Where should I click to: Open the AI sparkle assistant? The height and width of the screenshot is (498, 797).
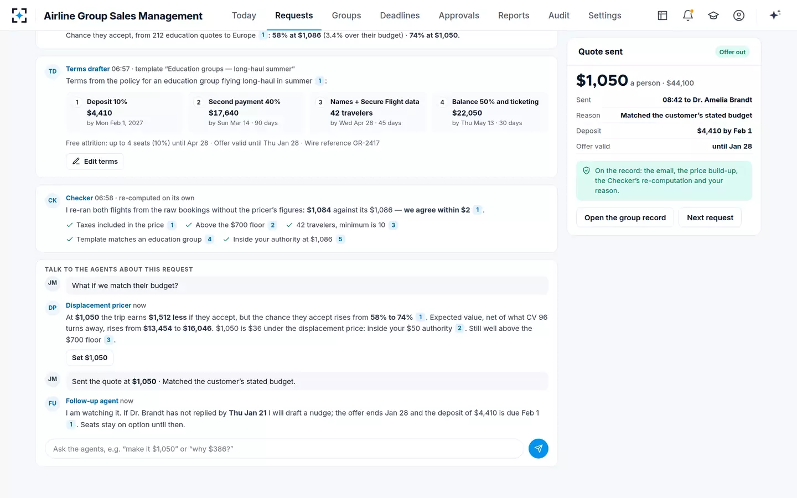coord(775,15)
